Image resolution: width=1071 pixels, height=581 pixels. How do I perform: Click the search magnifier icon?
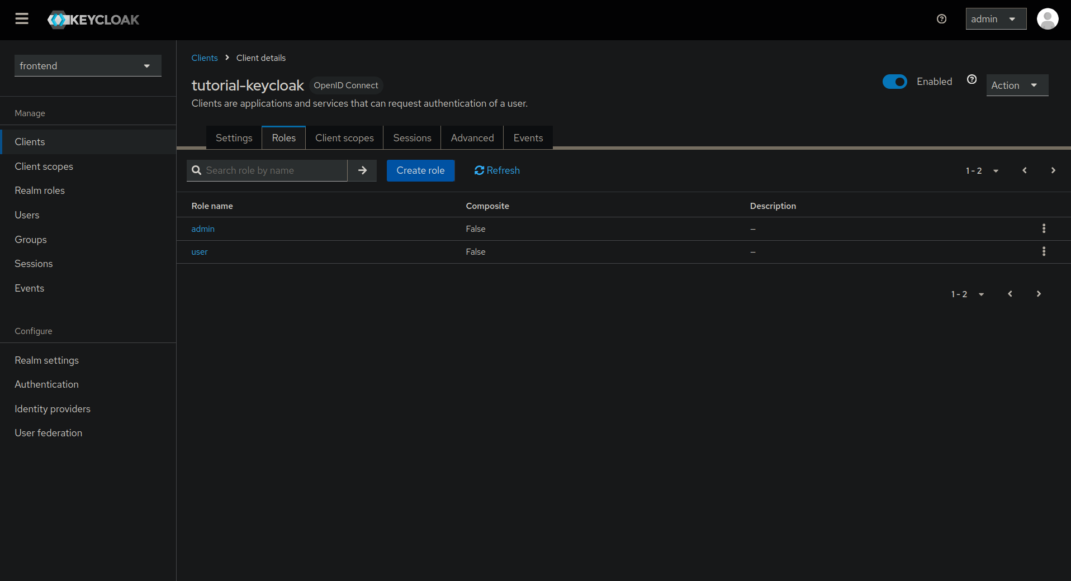pyautogui.click(x=197, y=170)
